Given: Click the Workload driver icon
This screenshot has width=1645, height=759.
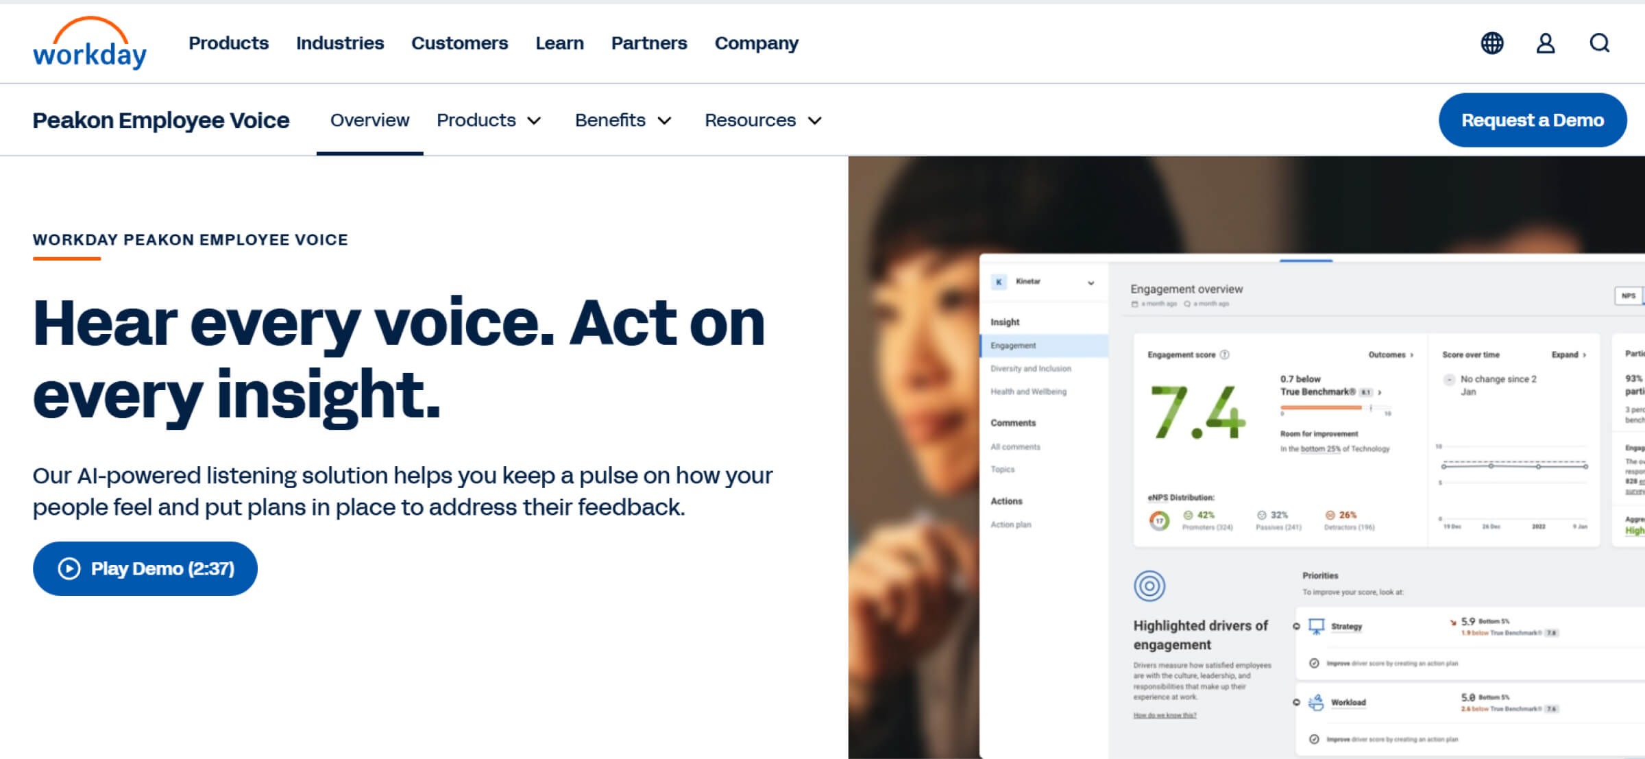Looking at the screenshot, I should (x=1317, y=702).
